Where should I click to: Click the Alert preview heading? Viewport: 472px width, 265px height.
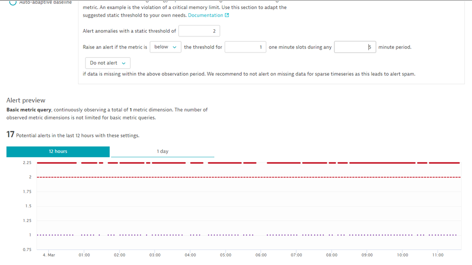pos(26,100)
